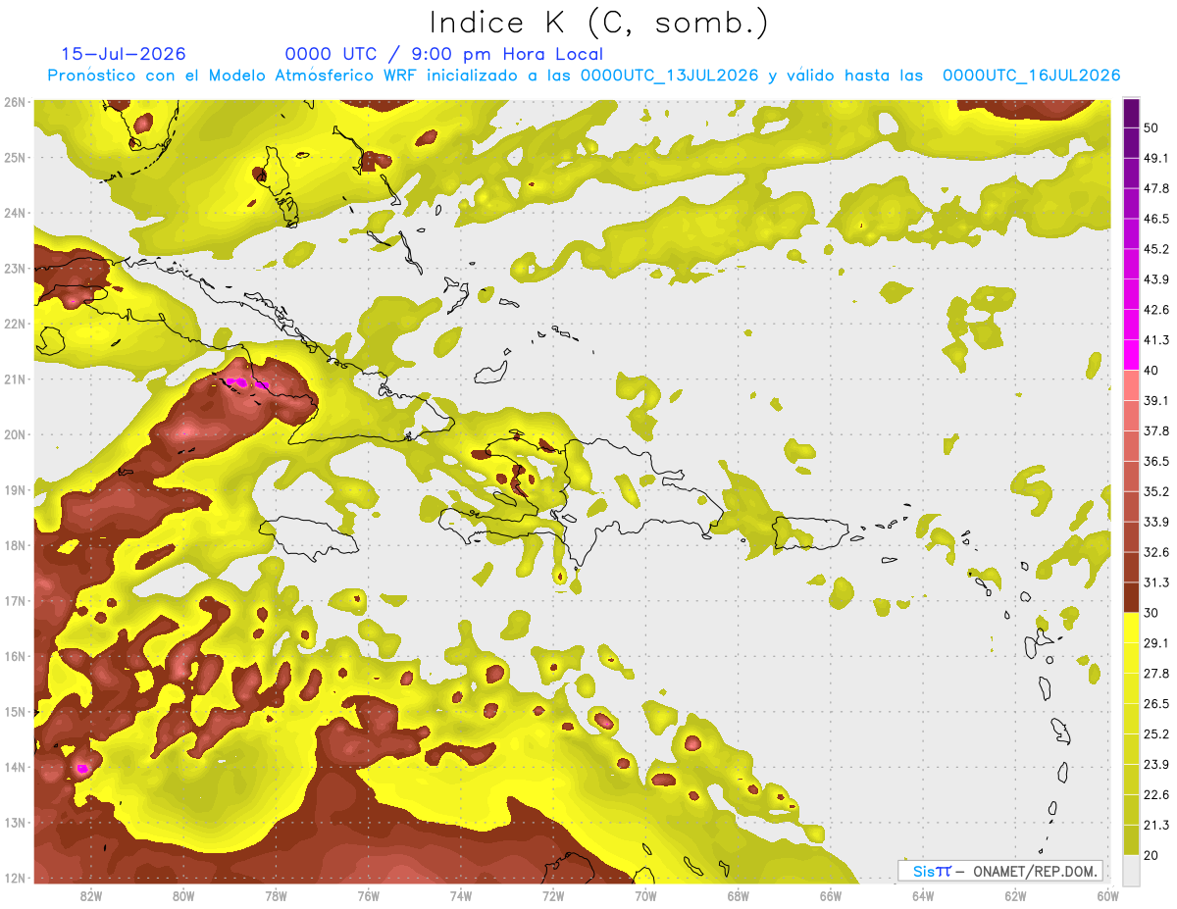Click latitude label '26N'

tap(14, 102)
